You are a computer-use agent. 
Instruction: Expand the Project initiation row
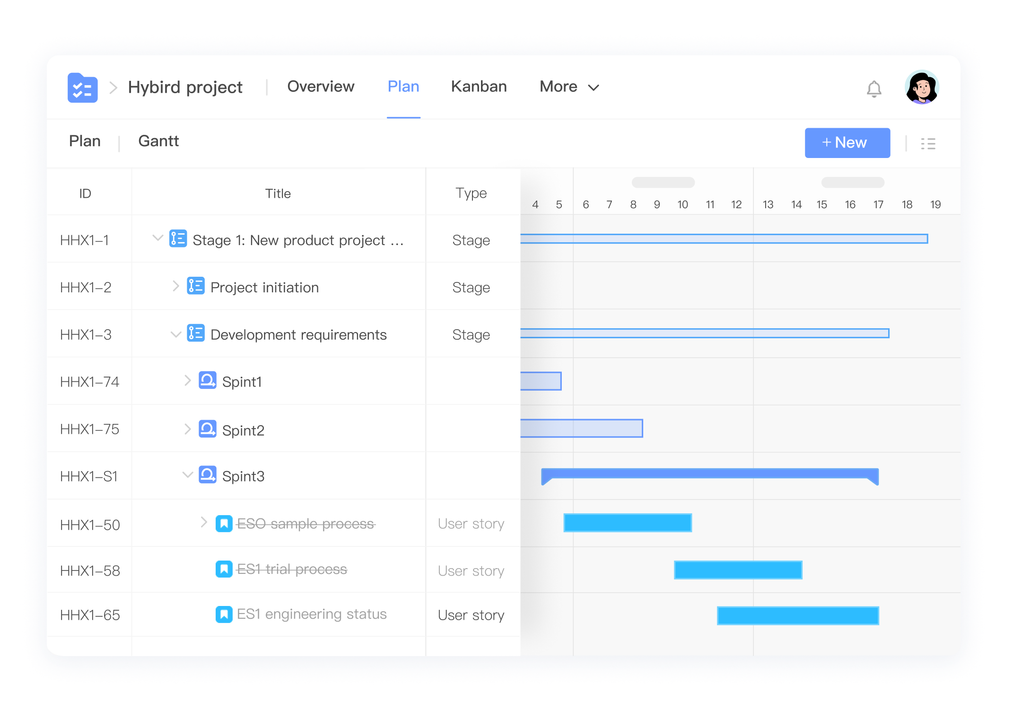(175, 286)
